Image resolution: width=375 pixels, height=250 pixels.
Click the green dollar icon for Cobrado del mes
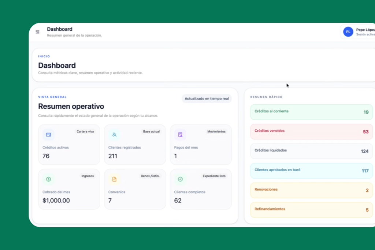(48, 179)
